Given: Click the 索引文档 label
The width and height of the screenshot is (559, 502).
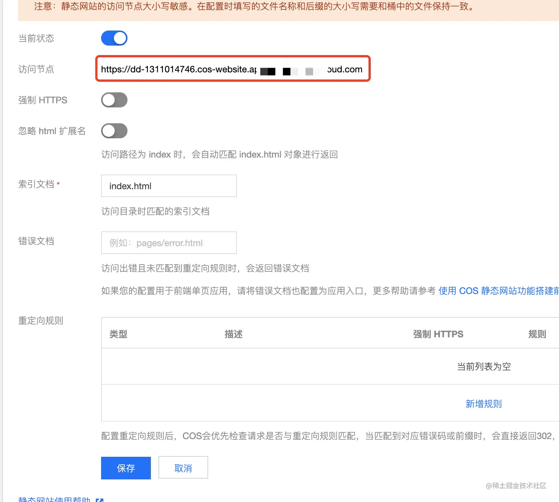Looking at the screenshot, I should tap(37, 184).
